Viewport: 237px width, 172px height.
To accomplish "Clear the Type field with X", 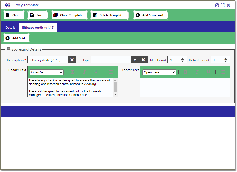I will [x=143, y=60].
